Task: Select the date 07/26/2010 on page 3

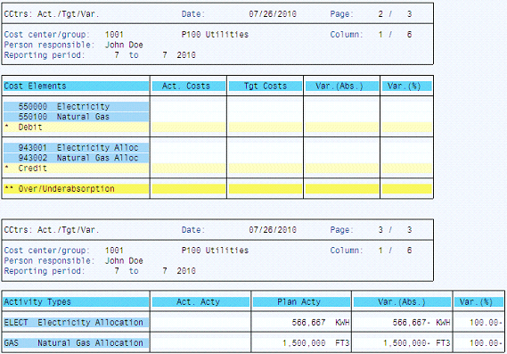Action: click(x=273, y=230)
